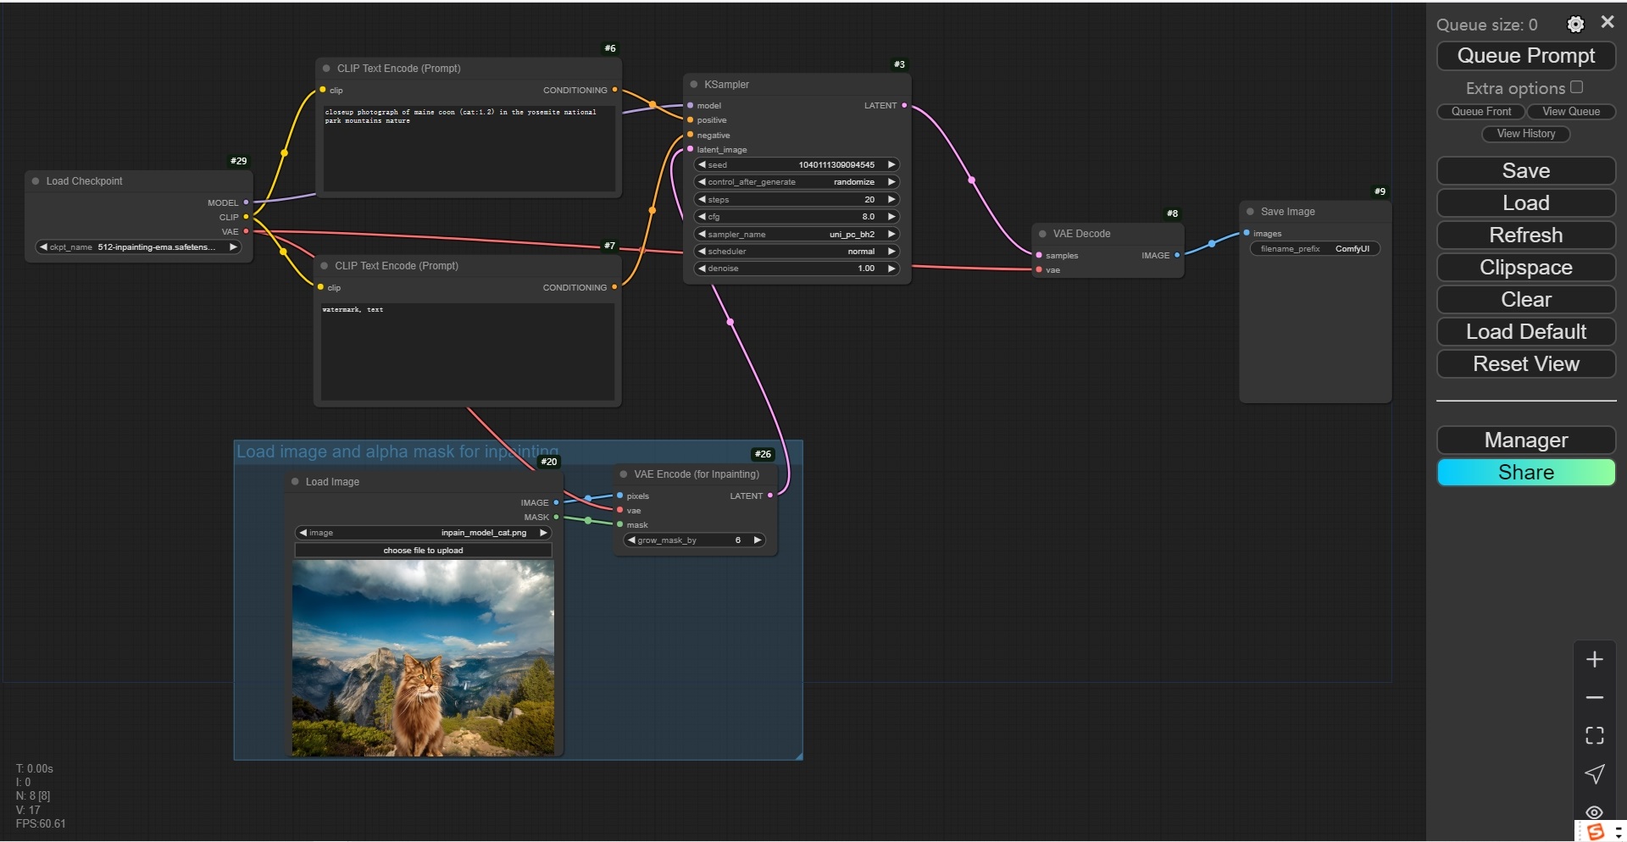Open settings with the gear icon
This screenshot has width=1627, height=842.
coord(1575,25)
